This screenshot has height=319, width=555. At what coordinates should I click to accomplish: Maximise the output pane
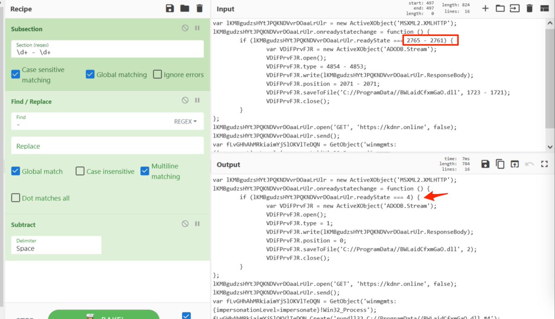tap(544, 164)
